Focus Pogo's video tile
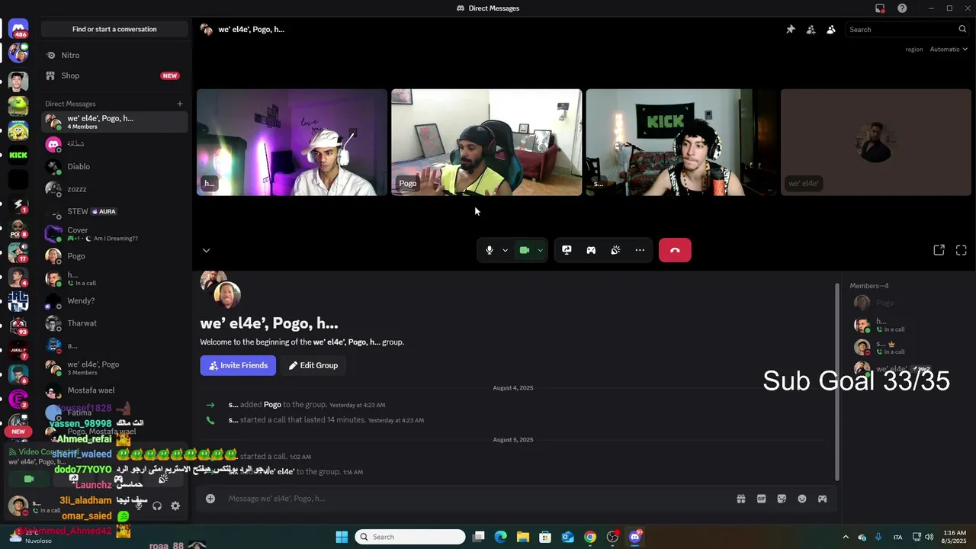 (486, 143)
